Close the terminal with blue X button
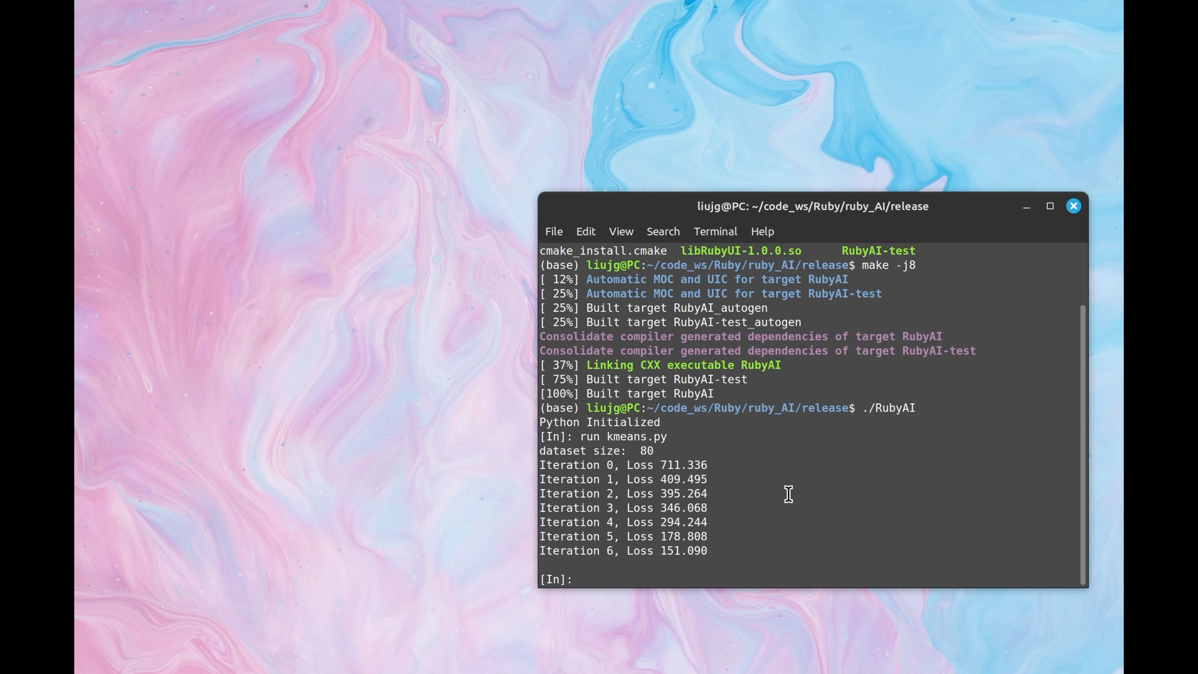The height and width of the screenshot is (674, 1198). [1073, 206]
